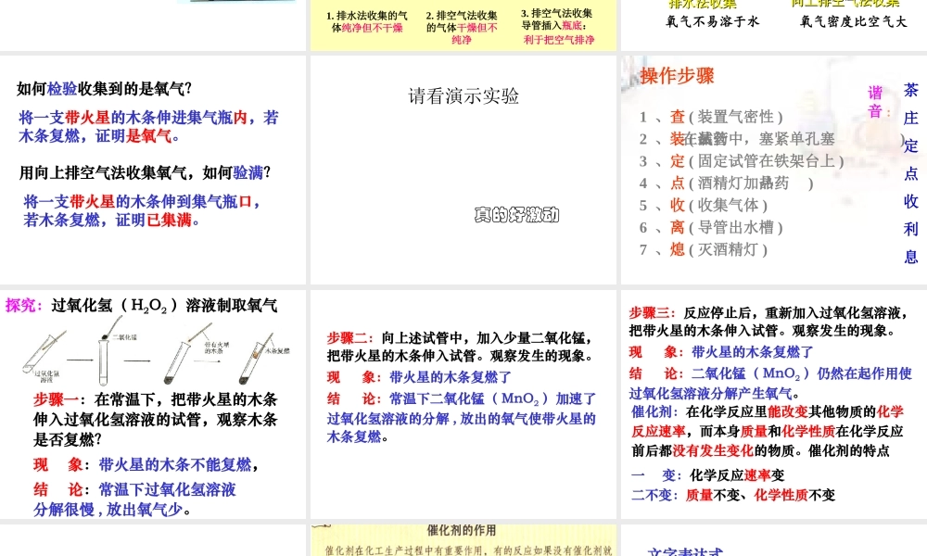Click step 1 查(装置气密性)
Screen dimensions: 927x556
711,117
